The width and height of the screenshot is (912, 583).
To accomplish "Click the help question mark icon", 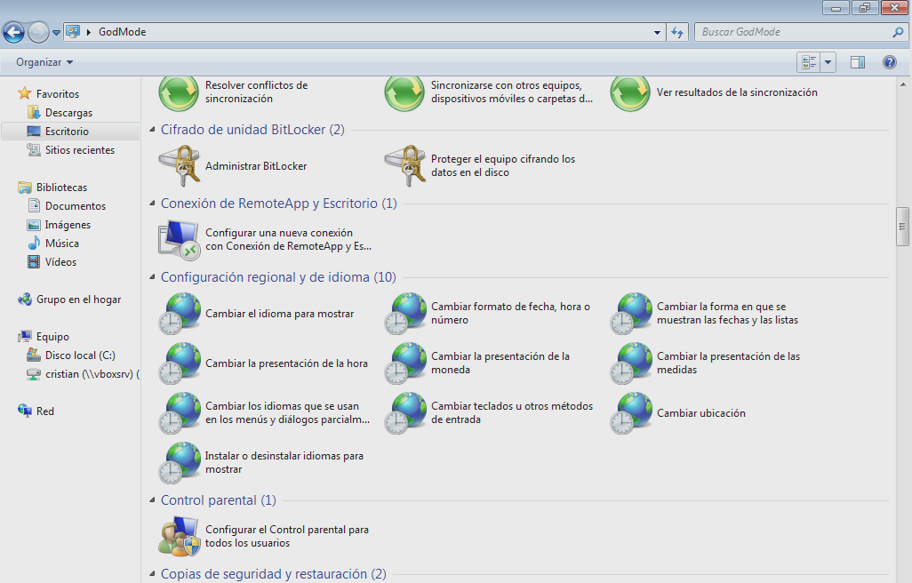I will point(889,62).
